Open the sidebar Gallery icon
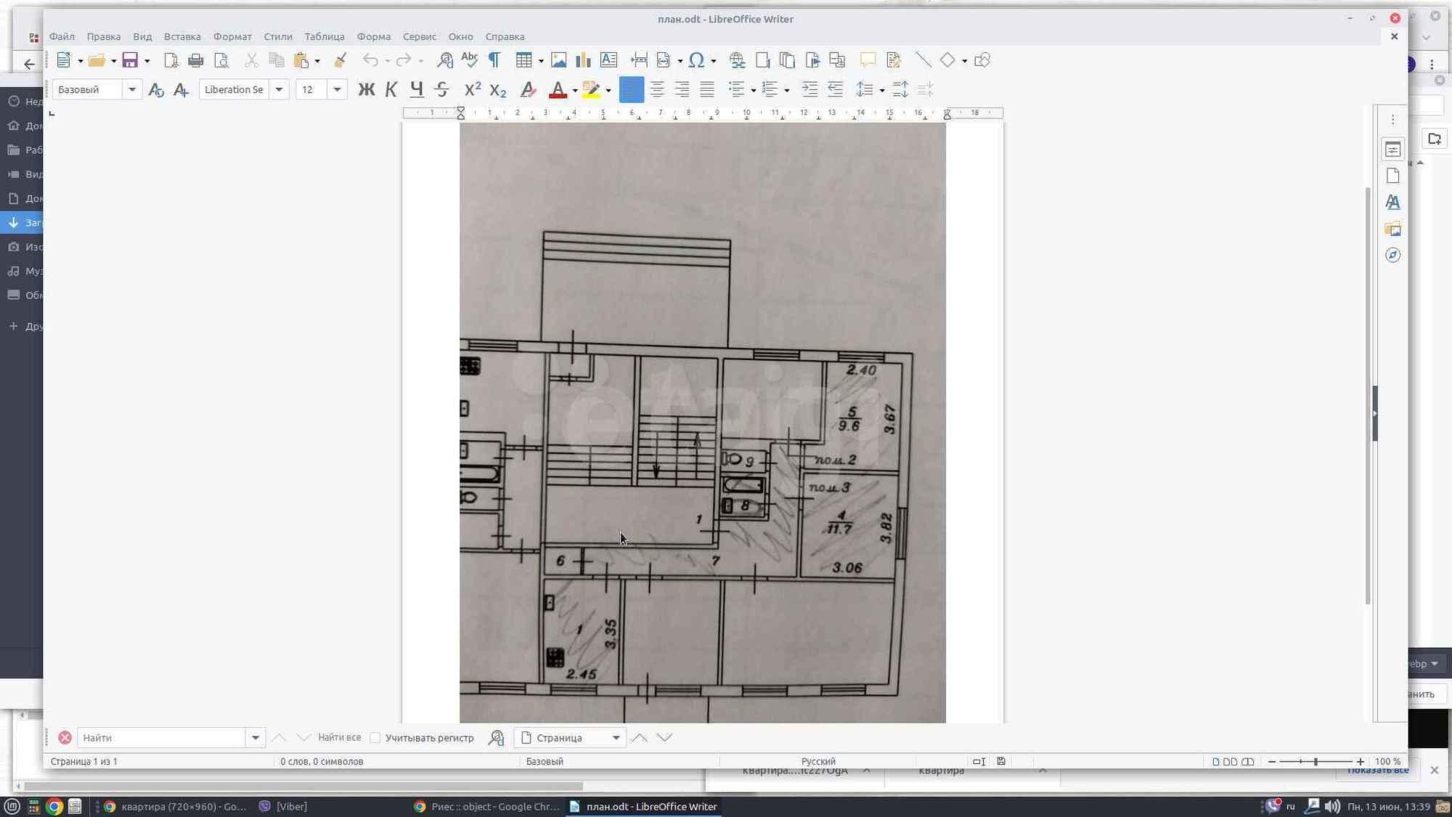 click(1392, 229)
